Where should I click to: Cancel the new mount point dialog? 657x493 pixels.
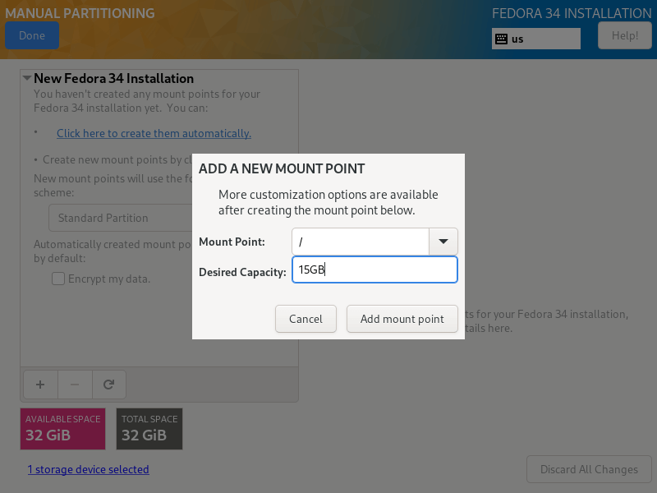tap(306, 319)
